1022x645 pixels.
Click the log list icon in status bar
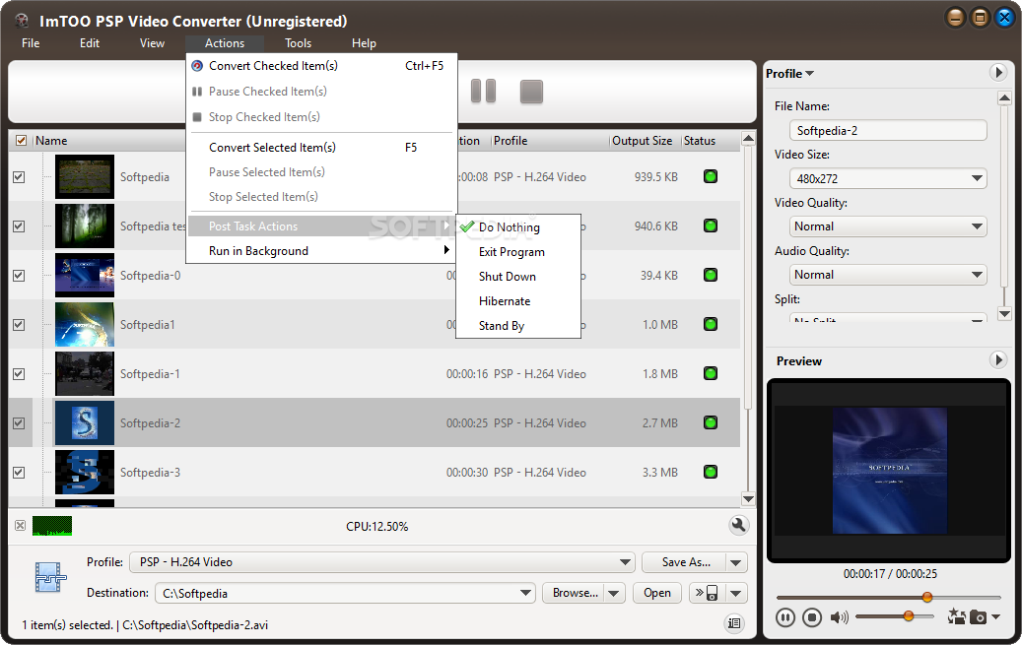pos(734,623)
